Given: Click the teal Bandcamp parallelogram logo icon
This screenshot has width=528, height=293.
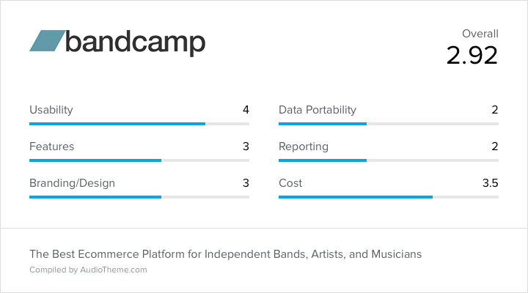Looking at the screenshot, I should pyautogui.click(x=48, y=41).
